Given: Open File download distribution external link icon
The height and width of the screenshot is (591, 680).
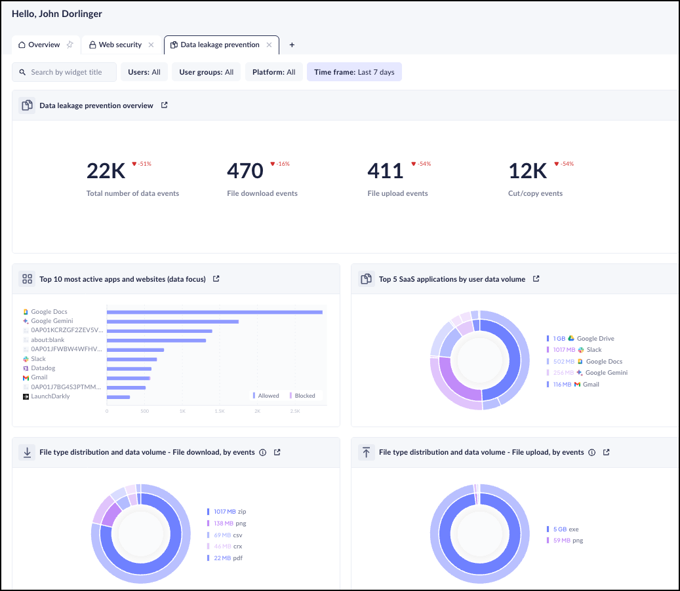Looking at the screenshot, I should (277, 452).
